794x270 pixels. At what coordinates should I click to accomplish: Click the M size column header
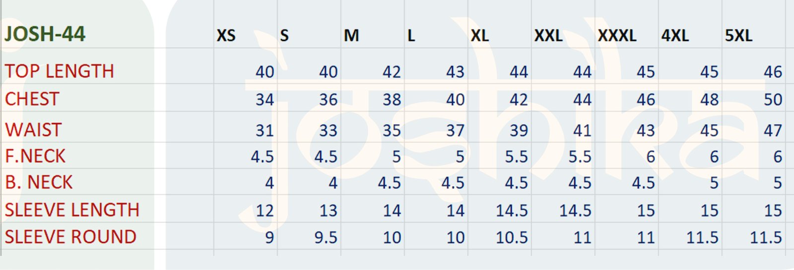(351, 36)
